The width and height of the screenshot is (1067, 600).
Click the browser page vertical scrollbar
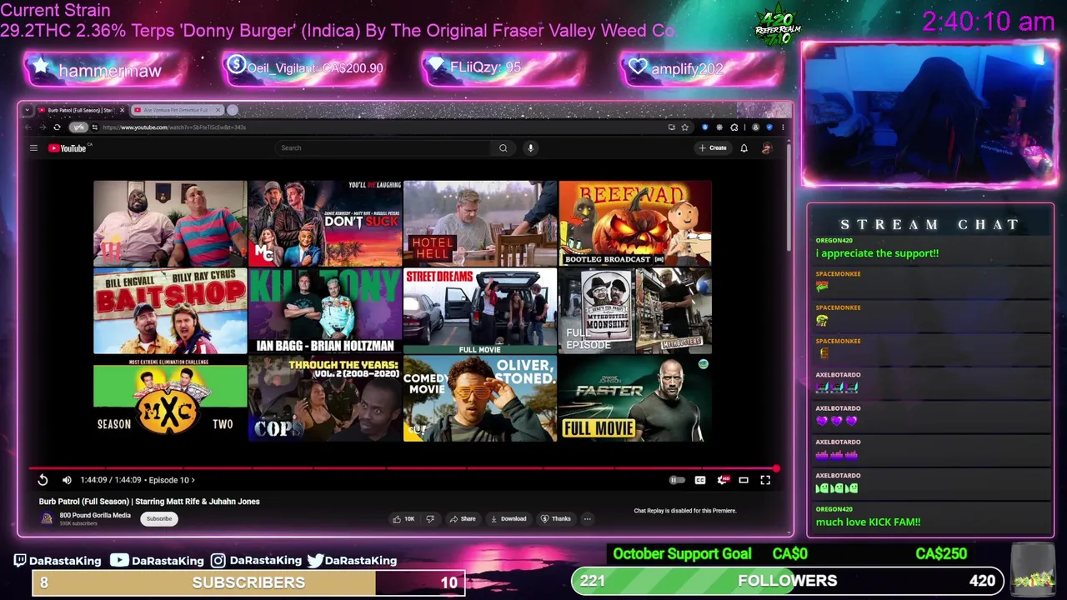788,196
